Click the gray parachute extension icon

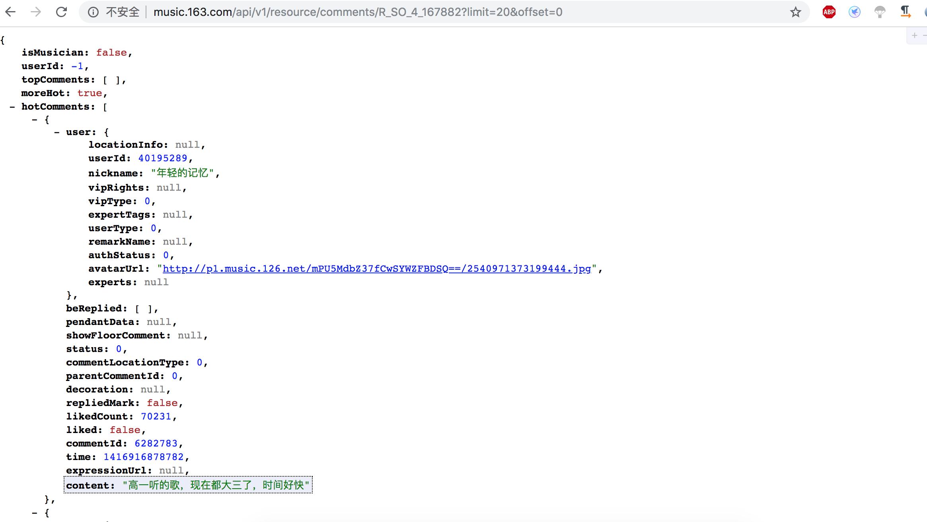(880, 12)
